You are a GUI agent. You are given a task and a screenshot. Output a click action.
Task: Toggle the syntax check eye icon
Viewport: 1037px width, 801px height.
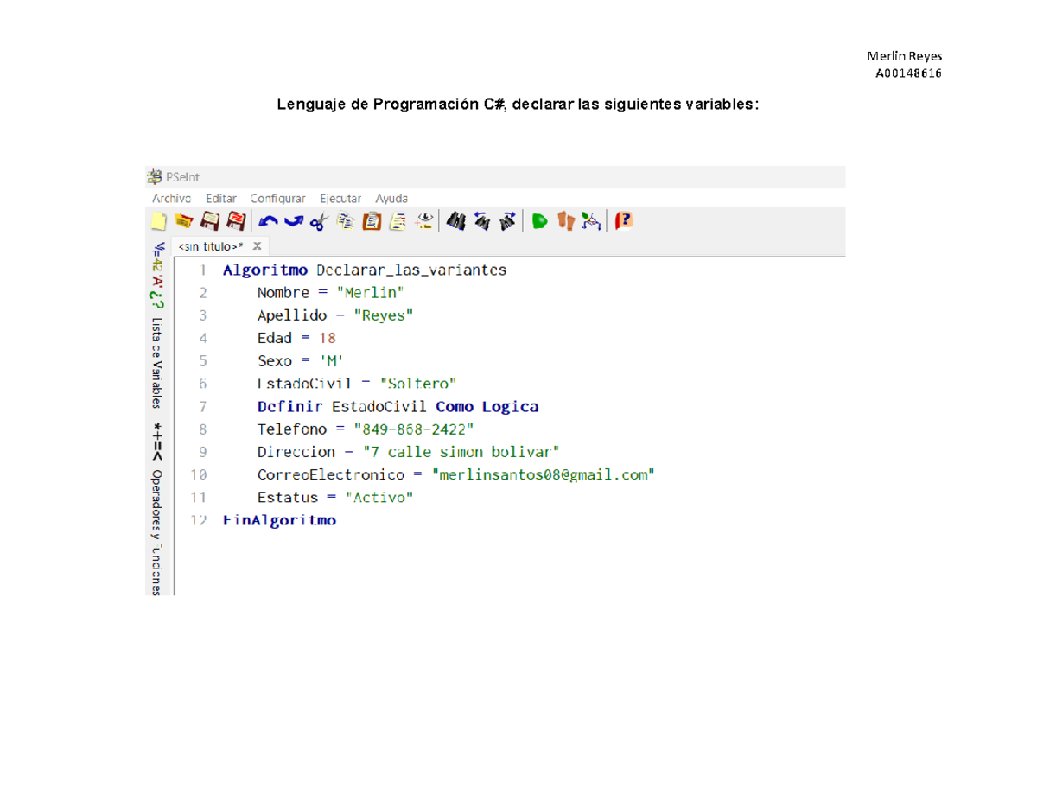(425, 221)
